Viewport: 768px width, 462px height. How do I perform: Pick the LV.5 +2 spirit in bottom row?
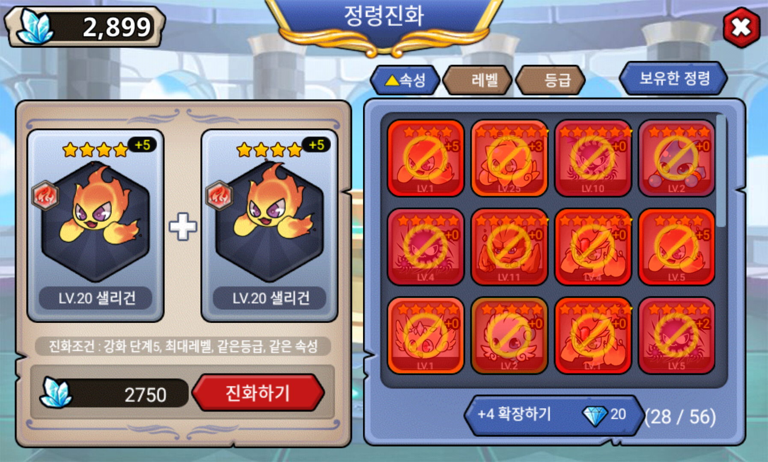point(676,335)
